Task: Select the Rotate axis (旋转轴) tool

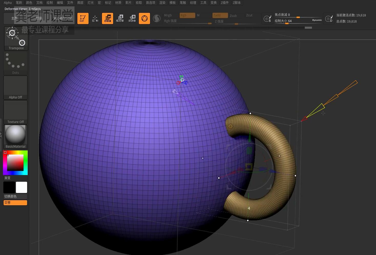Action: (132, 18)
